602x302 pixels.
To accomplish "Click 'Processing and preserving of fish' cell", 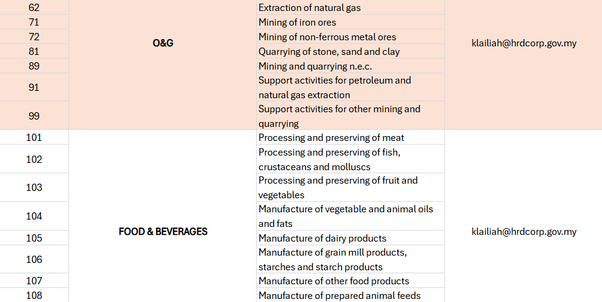I will click(x=329, y=159).
